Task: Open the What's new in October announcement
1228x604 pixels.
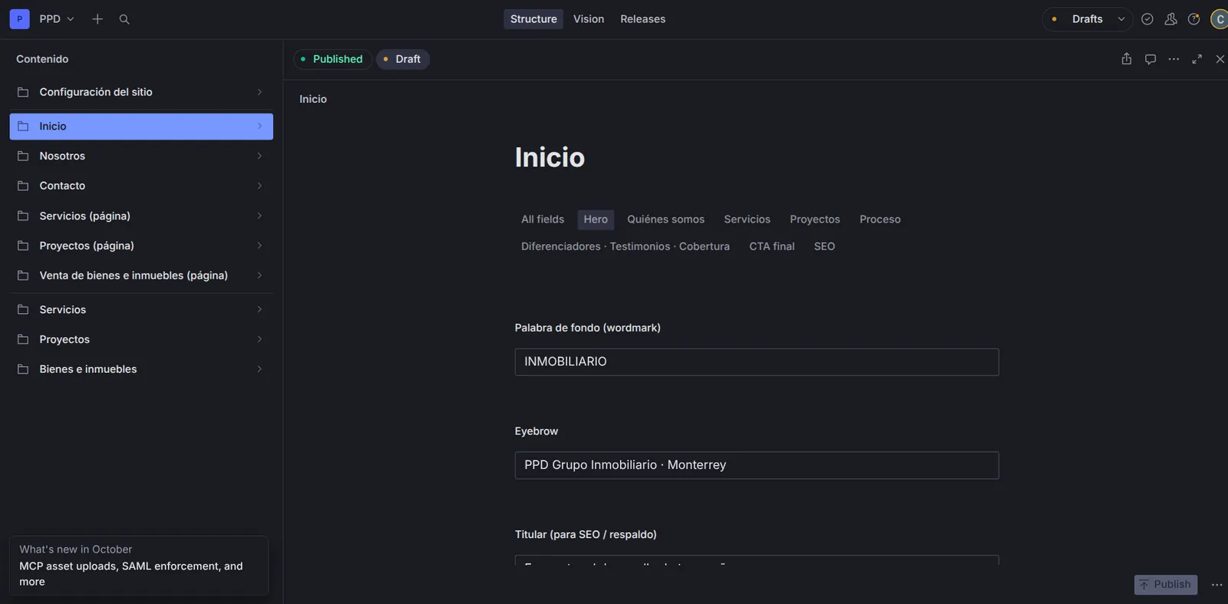Action: [139, 566]
